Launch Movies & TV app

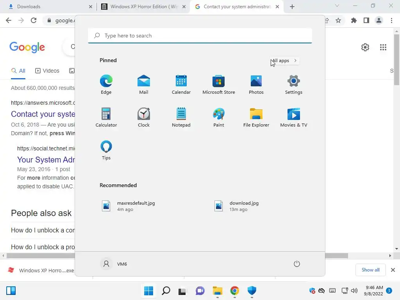click(294, 117)
